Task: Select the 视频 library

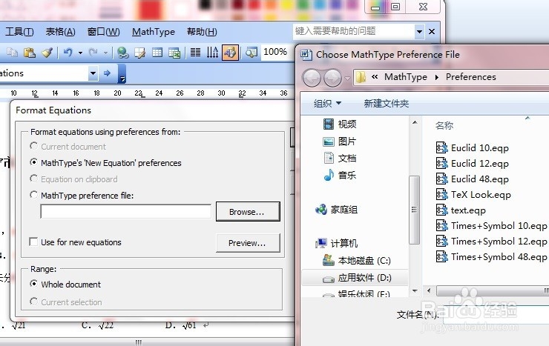Action: [339, 124]
